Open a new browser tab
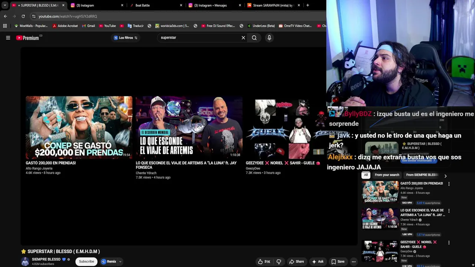The width and height of the screenshot is (475, 267). coord(308,5)
